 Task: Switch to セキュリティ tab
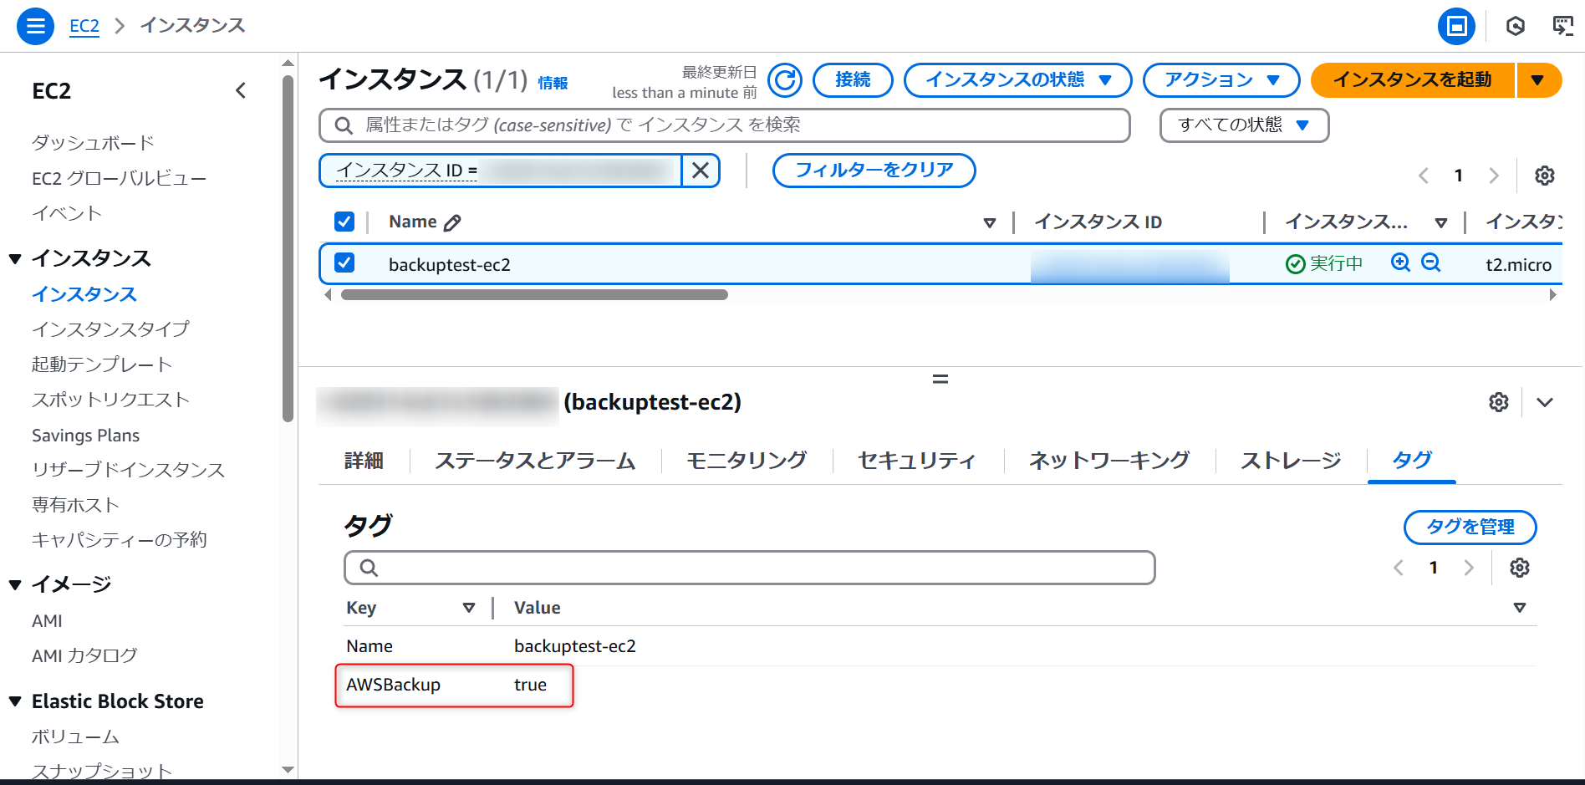[x=917, y=461]
